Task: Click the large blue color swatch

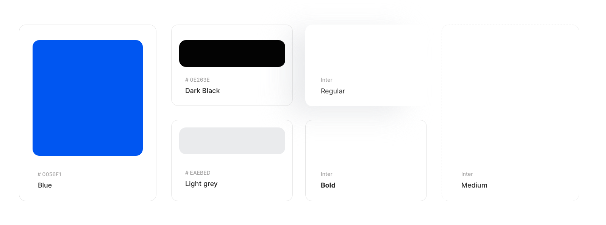Action: tap(87, 98)
